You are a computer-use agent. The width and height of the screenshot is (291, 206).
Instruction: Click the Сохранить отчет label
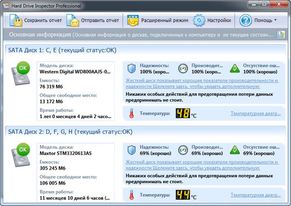pyautogui.click(x=43, y=20)
